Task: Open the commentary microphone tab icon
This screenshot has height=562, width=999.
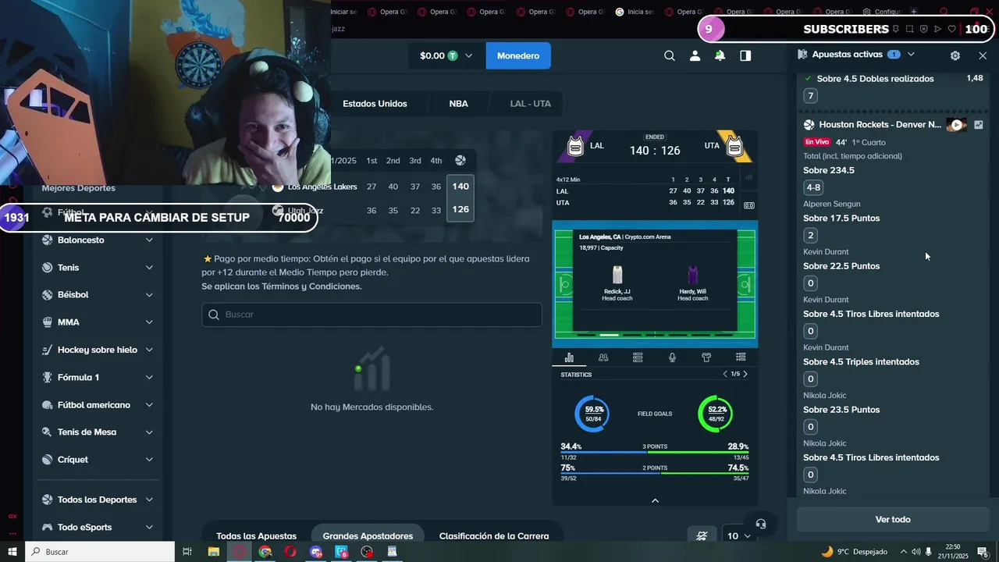Action: pos(672,357)
